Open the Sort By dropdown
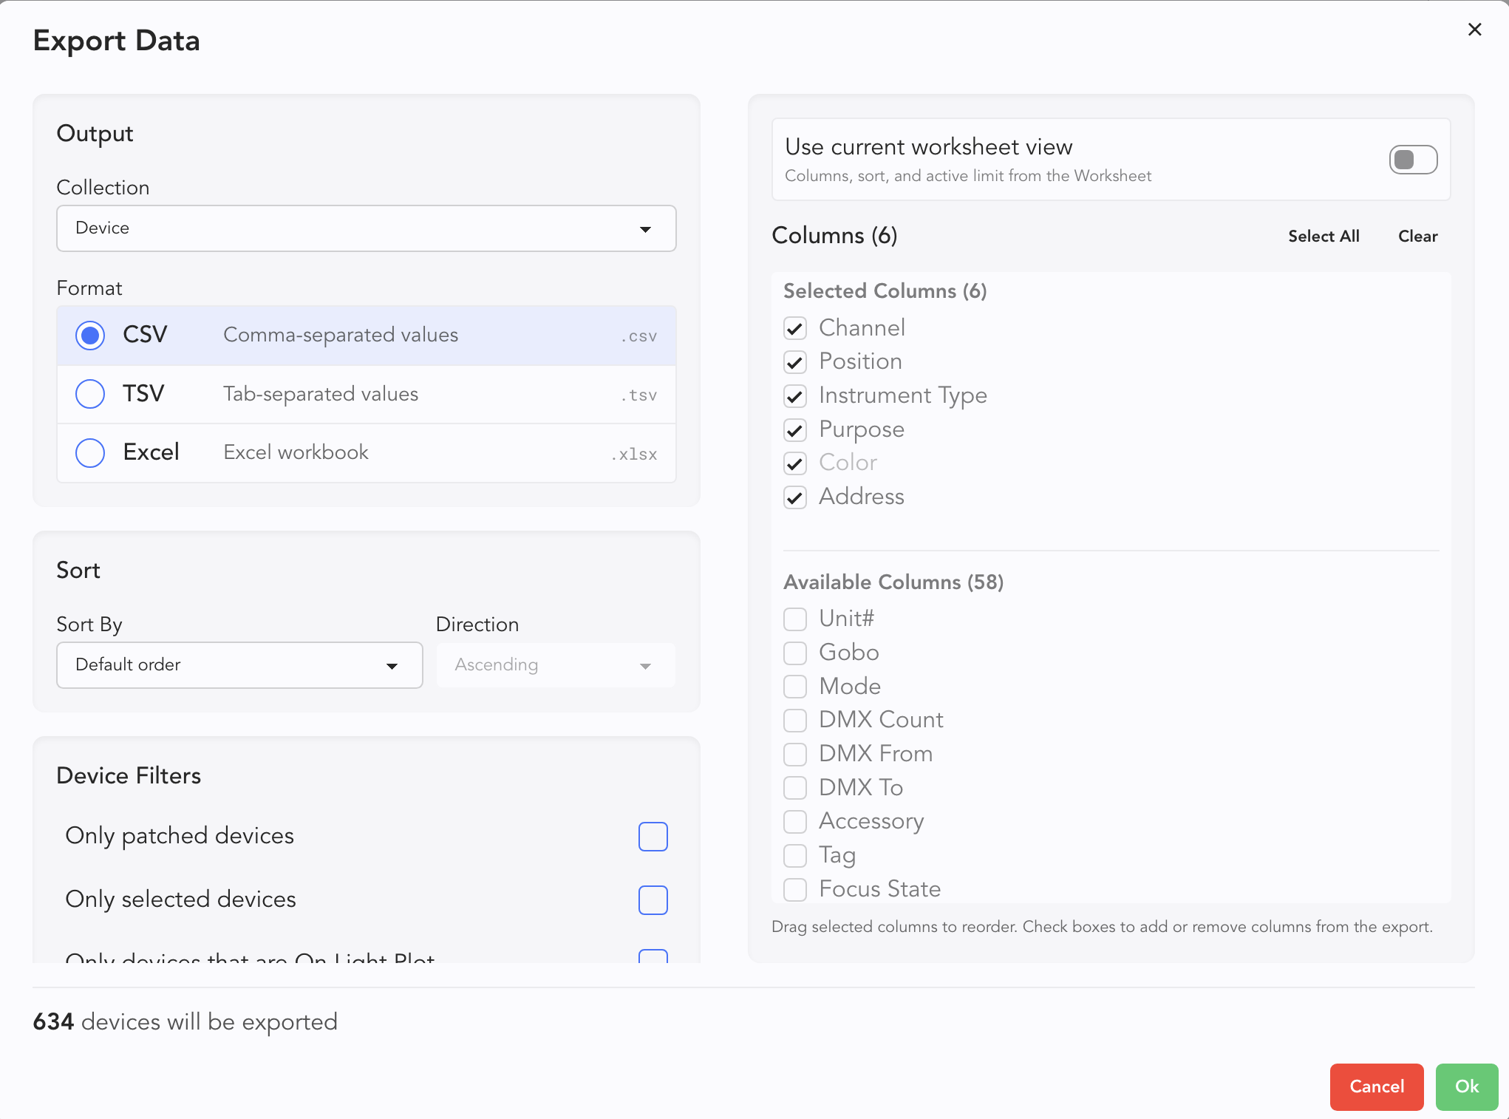Screen dimensions: 1509x1119 click(x=239, y=665)
